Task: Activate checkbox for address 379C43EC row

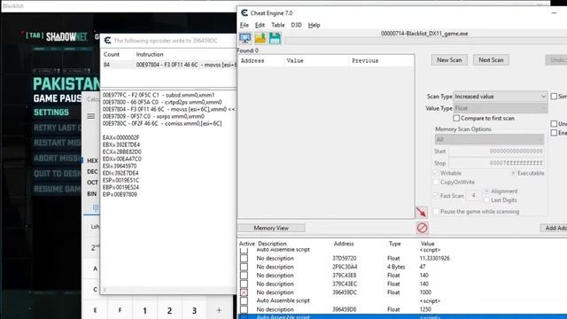Action: tap(245, 284)
